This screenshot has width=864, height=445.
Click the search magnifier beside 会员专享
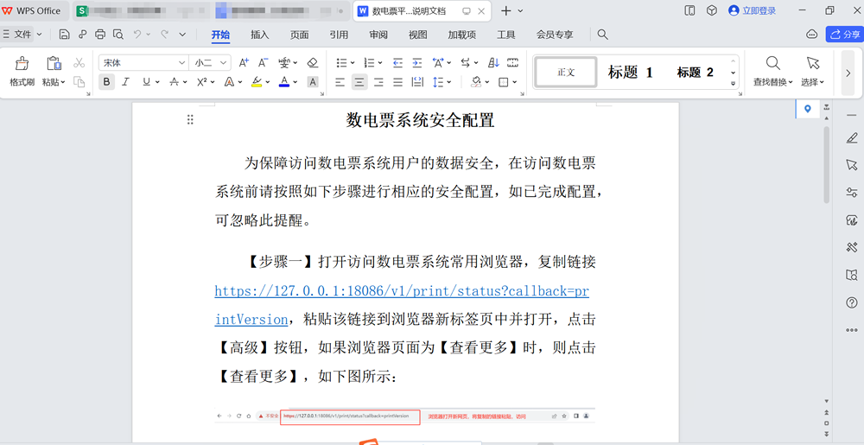[x=603, y=35]
